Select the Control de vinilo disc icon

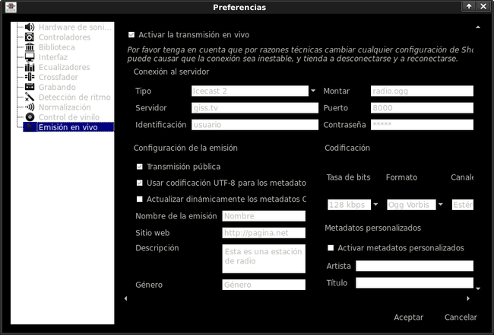[30, 117]
